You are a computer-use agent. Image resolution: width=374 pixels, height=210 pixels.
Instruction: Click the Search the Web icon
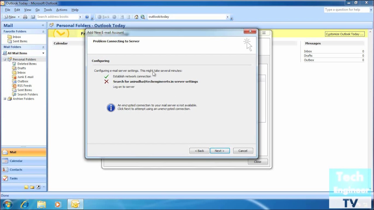(143, 17)
